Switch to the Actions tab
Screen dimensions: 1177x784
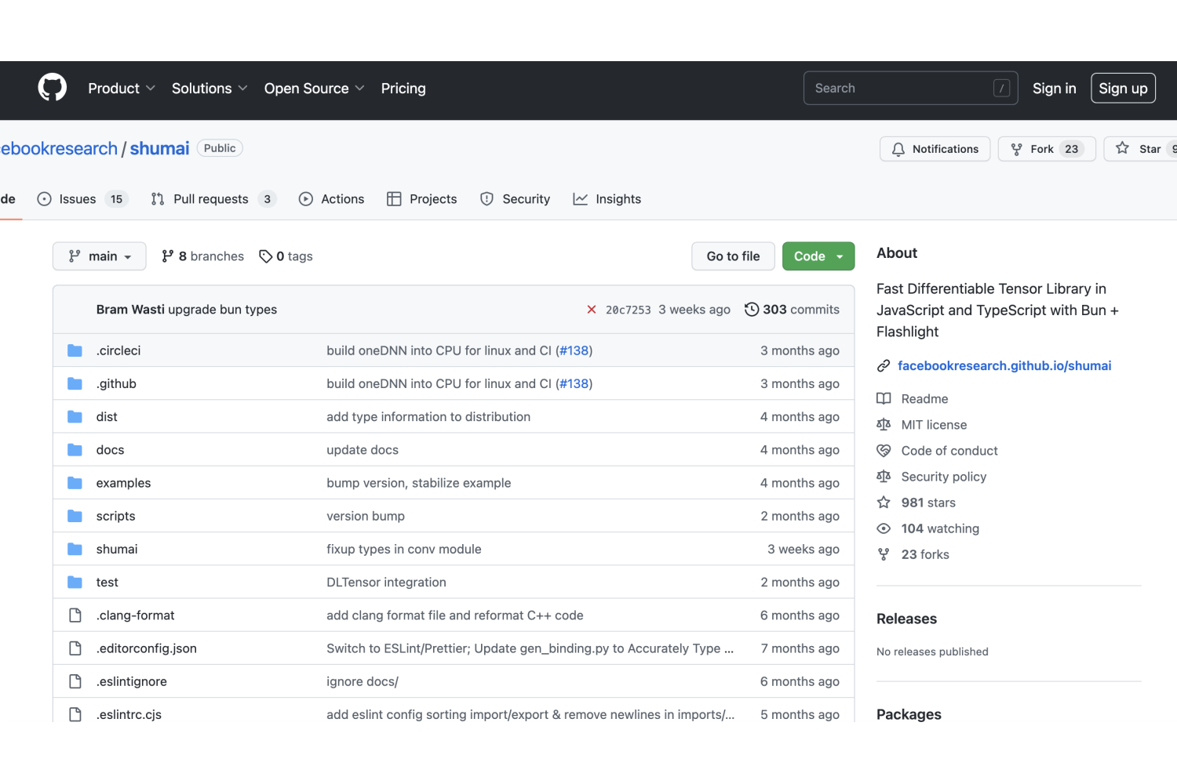click(332, 199)
